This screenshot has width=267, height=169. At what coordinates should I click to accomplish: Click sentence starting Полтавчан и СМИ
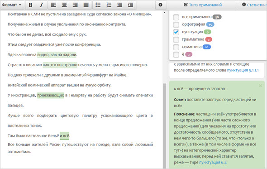coord(80,14)
